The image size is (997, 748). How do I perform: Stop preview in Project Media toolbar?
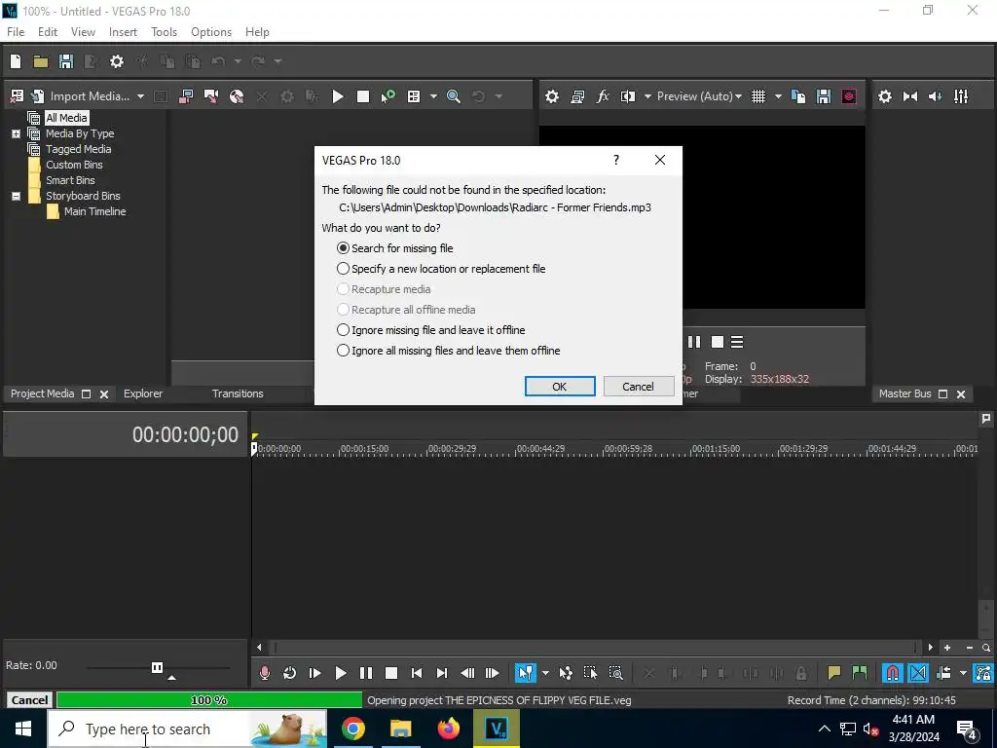pos(363,96)
